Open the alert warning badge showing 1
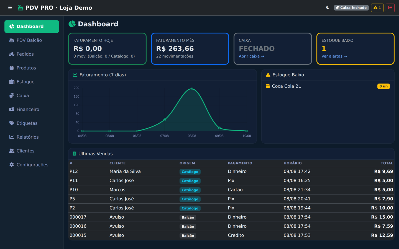The width and height of the screenshot is (399, 249). [377, 8]
